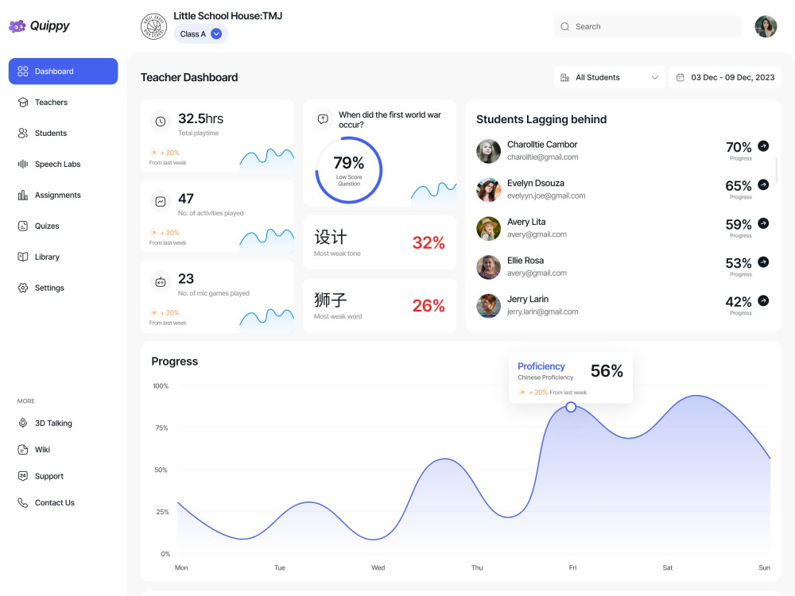Screen dimensions: 795x596
Task: Open the 03 Dec - 09 Dec date picker
Action: click(725, 78)
